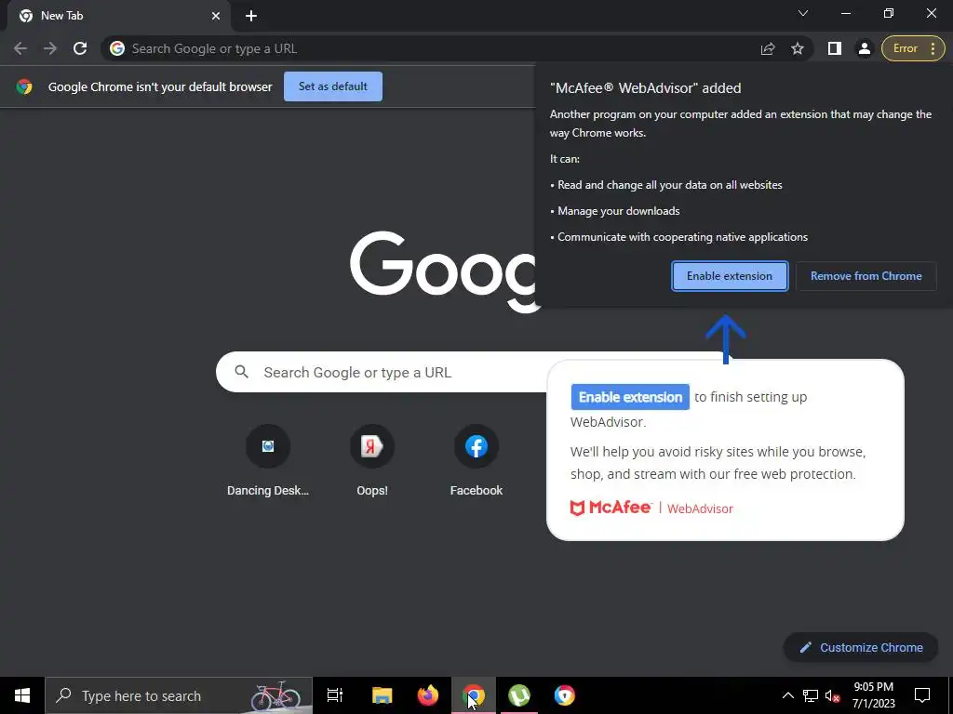Open Task View on the taskbar
Image resolution: width=953 pixels, height=714 pixels.
[335, 695]
